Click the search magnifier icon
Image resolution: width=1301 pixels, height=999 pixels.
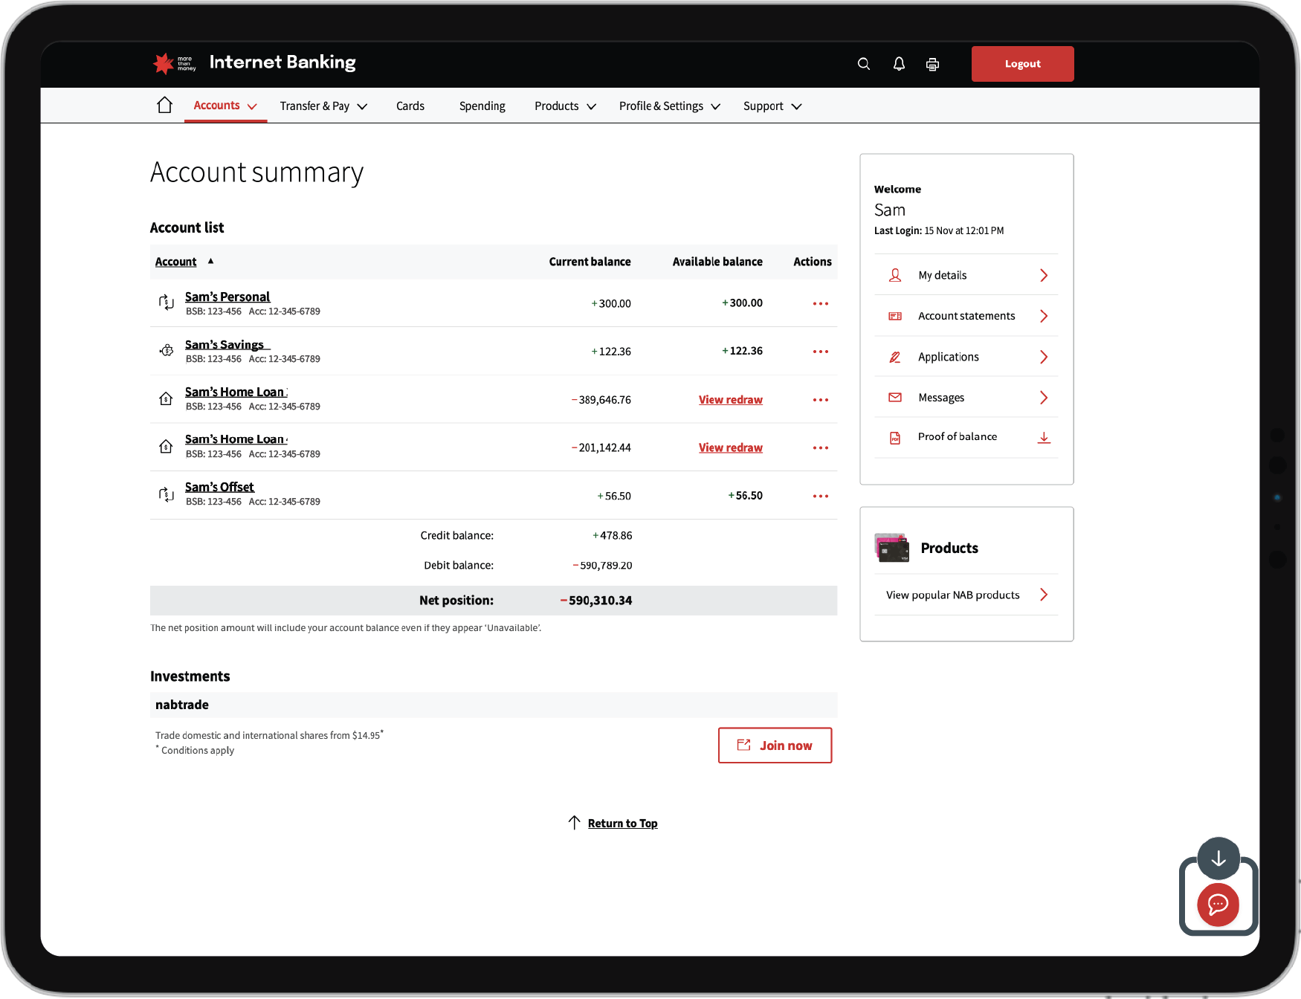coord(863,64)
